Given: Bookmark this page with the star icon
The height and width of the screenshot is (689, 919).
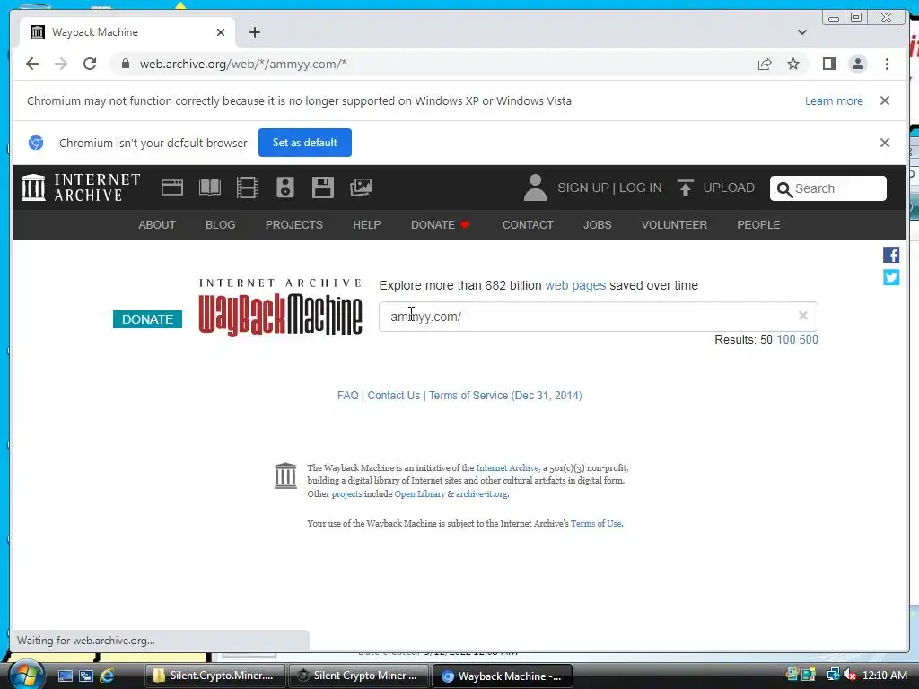Looking at the screenshot, I should pos(793,64).
